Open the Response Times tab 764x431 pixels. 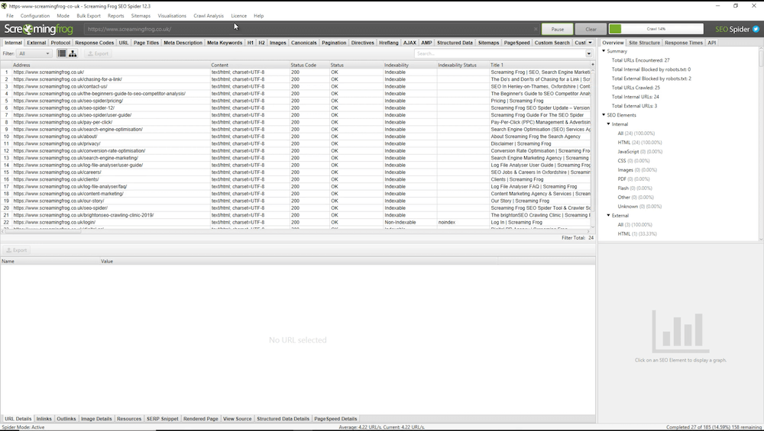(684, 43)
